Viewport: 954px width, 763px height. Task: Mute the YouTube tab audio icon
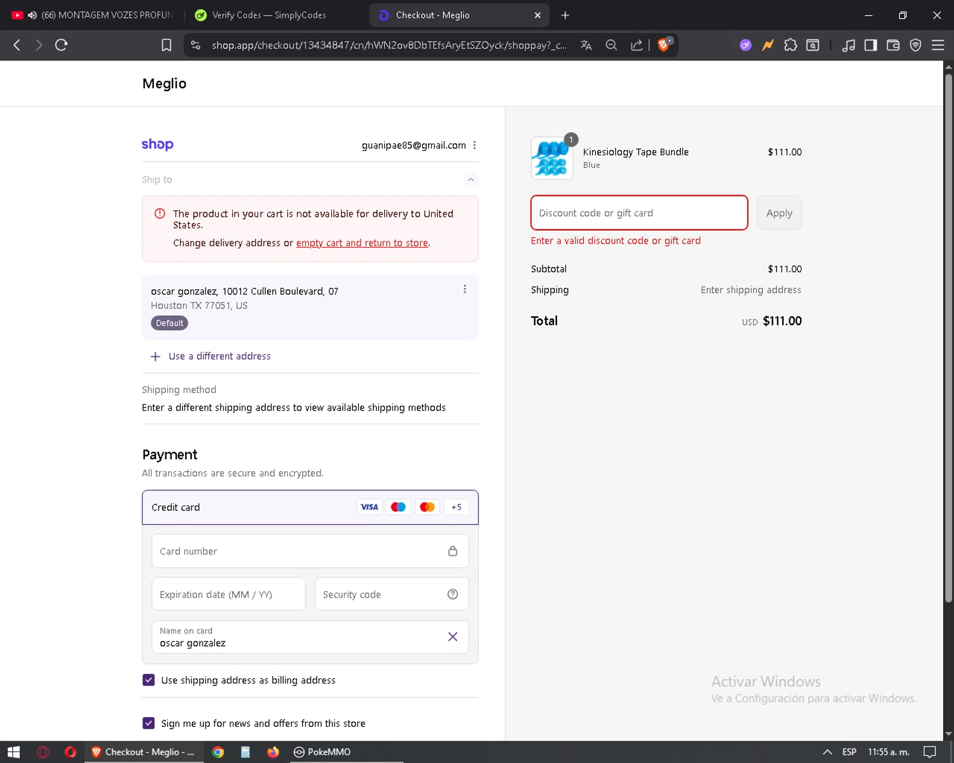pyautogui.click(x=32, y=15)
